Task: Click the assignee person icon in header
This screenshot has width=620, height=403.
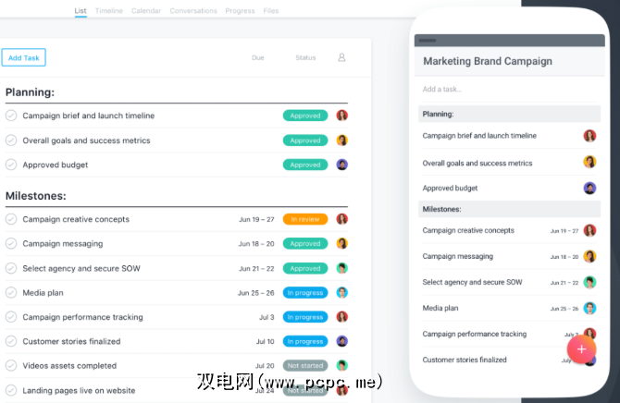Action: 341,57
